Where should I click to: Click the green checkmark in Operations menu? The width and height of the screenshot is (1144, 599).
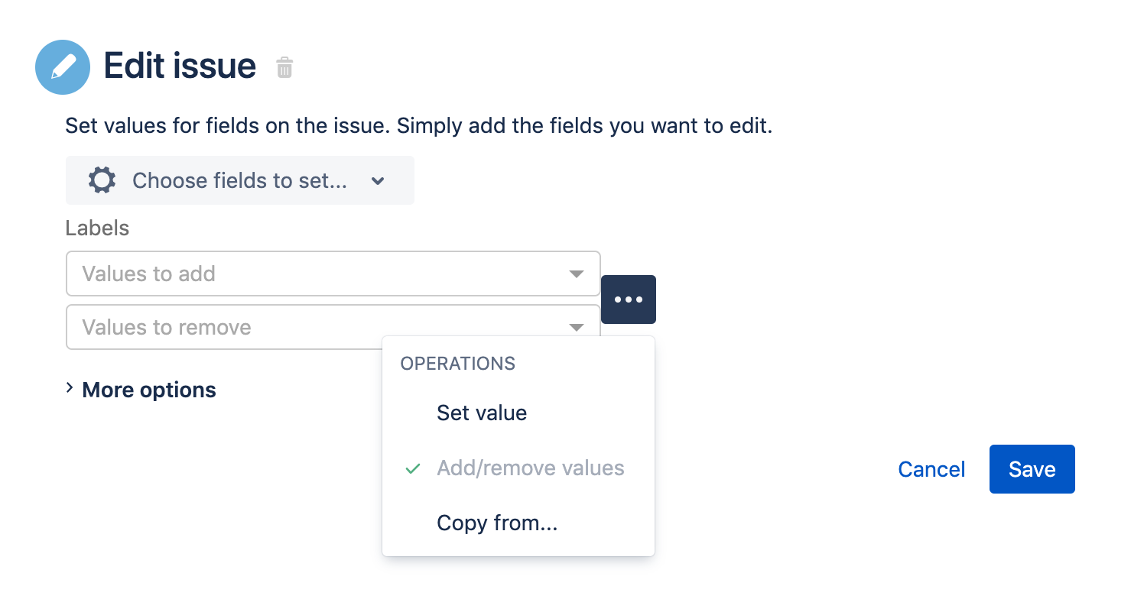[x=413, y=468]
